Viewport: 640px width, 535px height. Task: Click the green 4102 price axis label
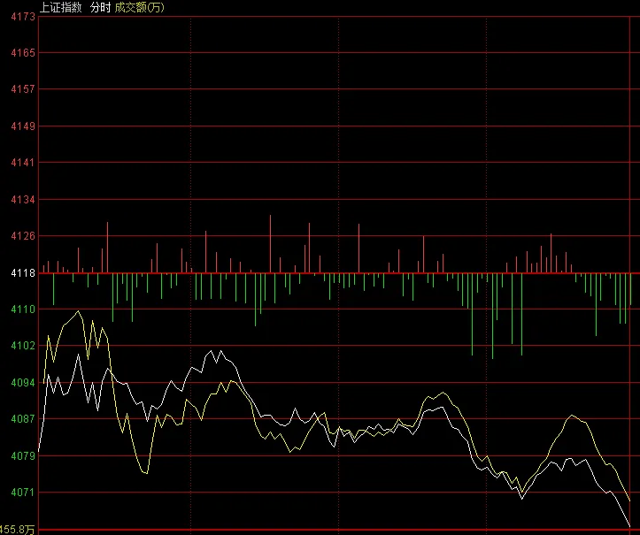point(23,346)
